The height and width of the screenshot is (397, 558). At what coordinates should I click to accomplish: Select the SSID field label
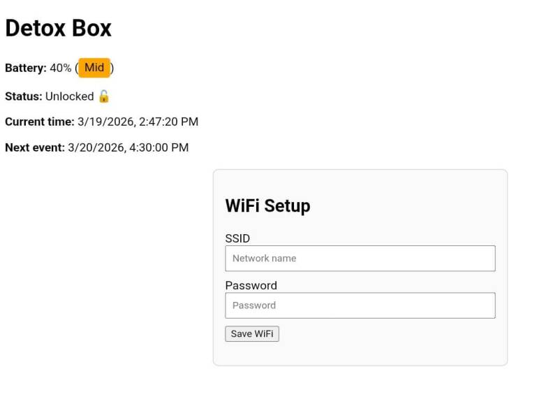(x=237, y=238)
